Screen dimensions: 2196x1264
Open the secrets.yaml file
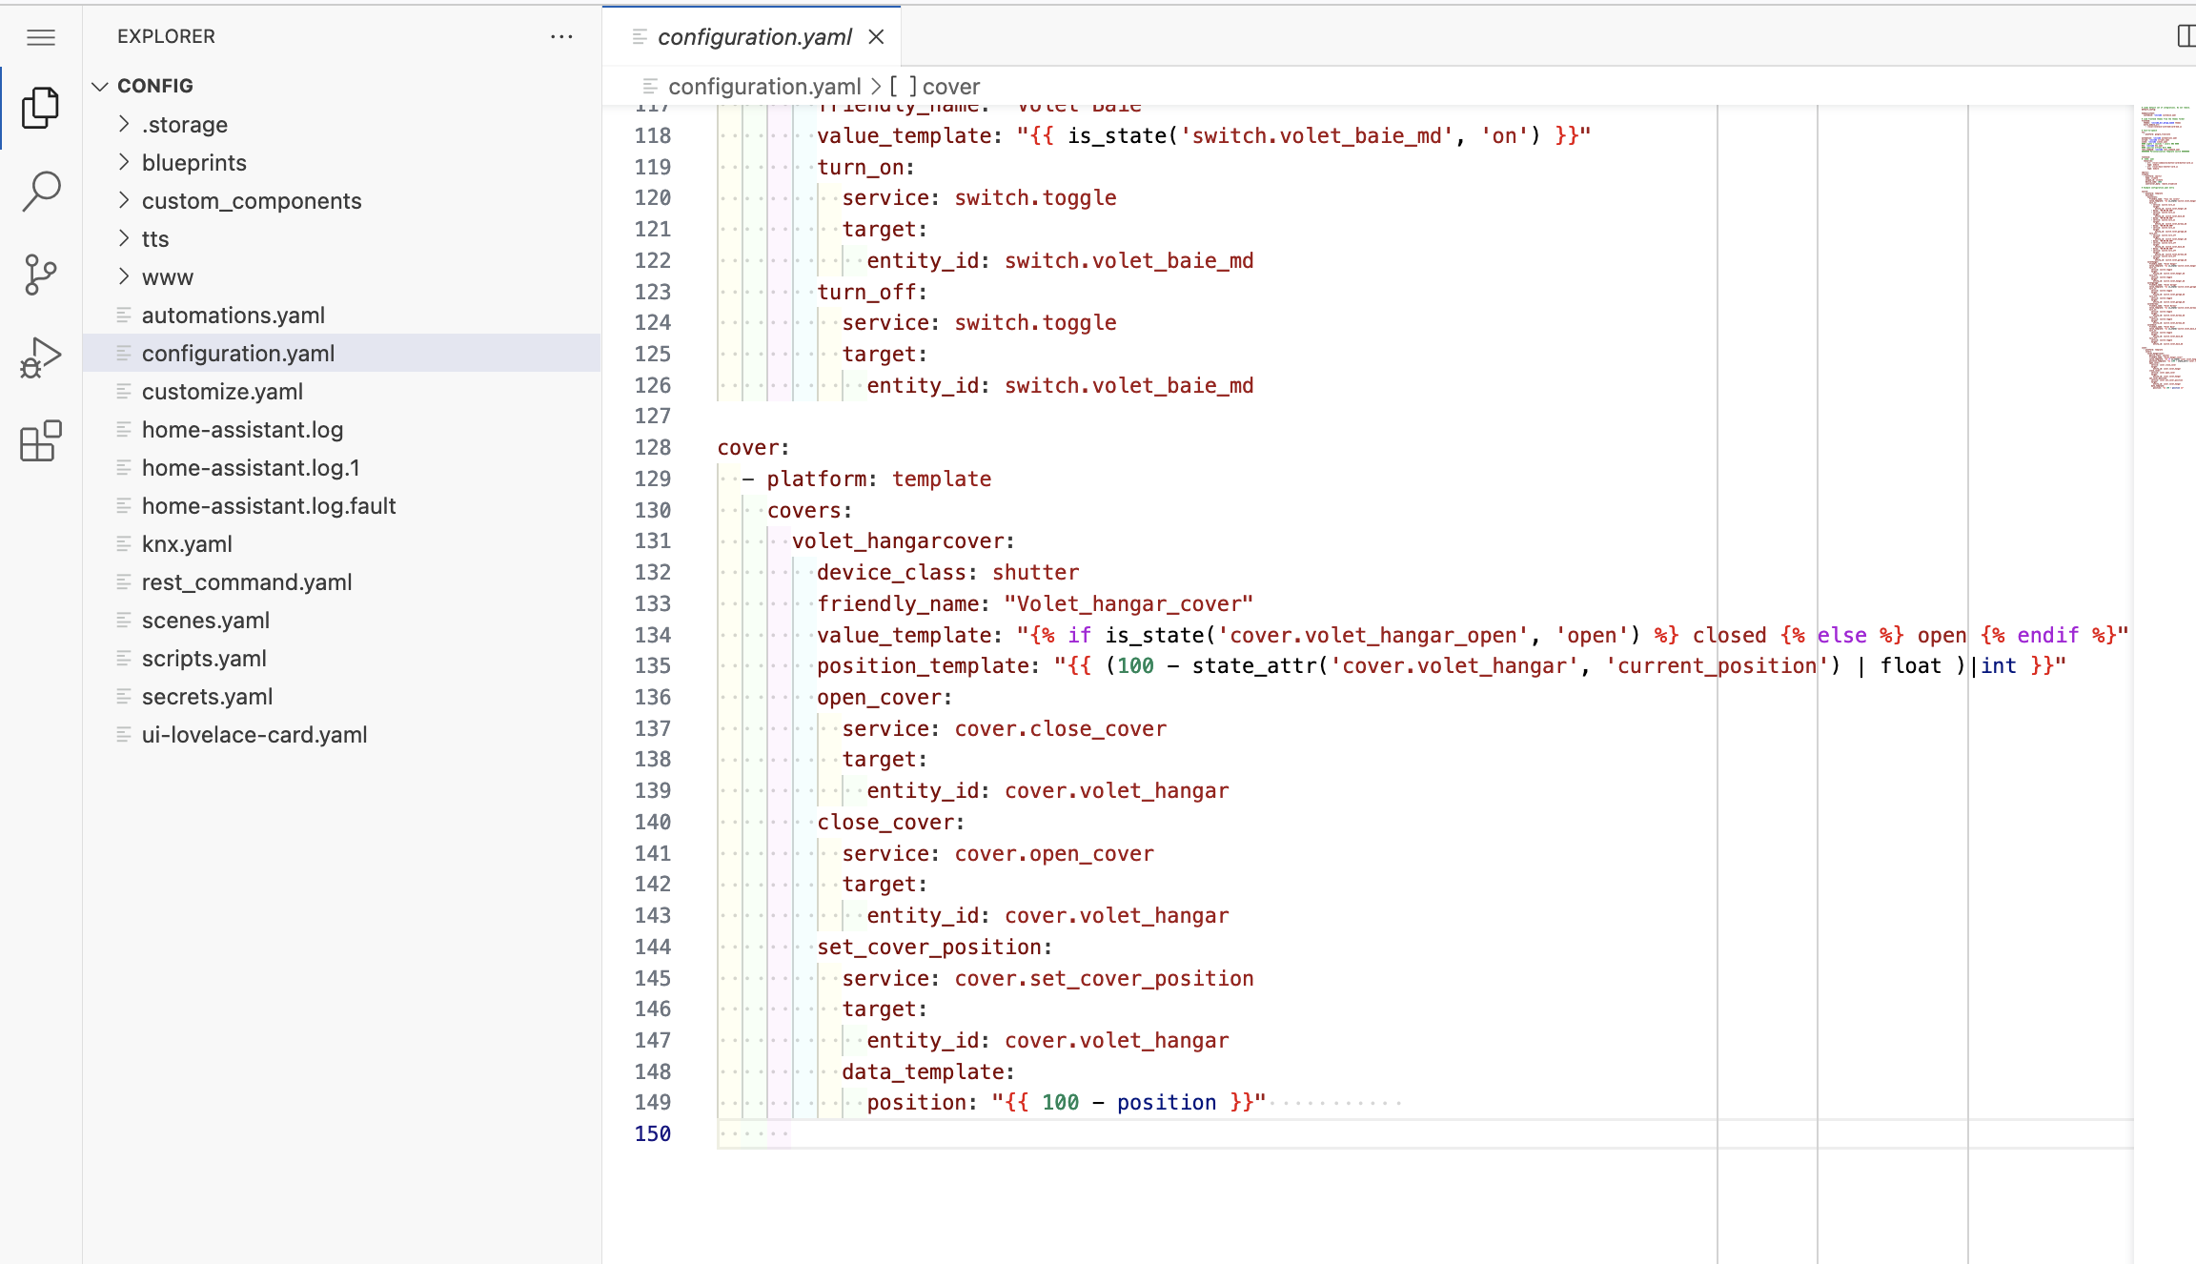[207, 696]
